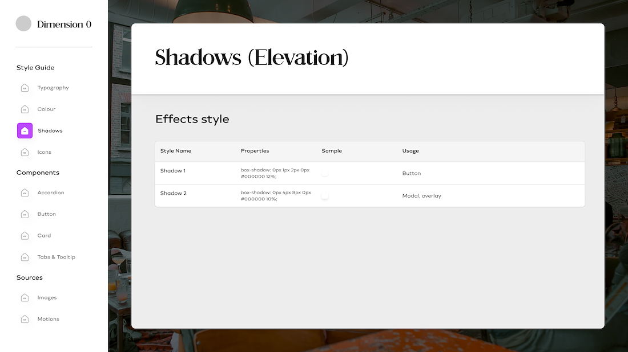Open the Icons page
The height and width of the screenshot is (352, 628).
tap(44, 152)
